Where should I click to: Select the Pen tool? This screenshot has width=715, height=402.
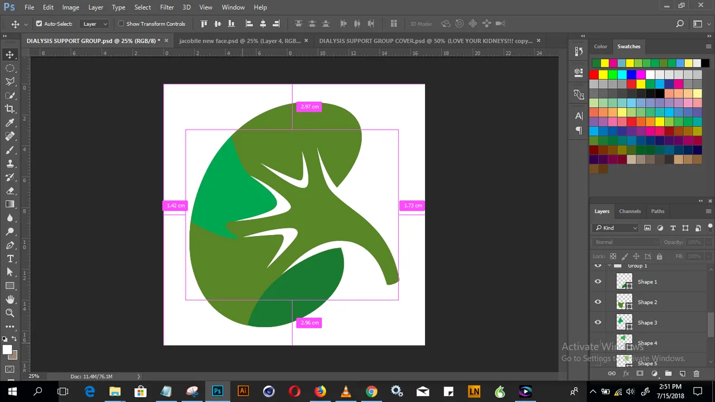10,246
